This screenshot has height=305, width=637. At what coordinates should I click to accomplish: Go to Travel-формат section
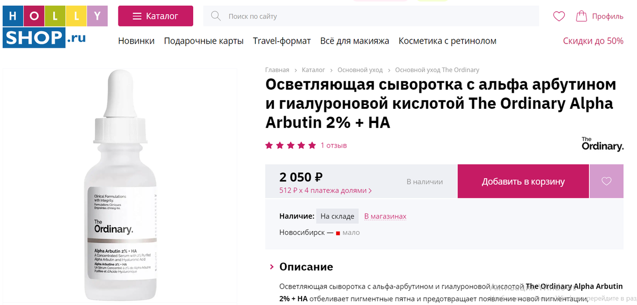pos(282,41)
